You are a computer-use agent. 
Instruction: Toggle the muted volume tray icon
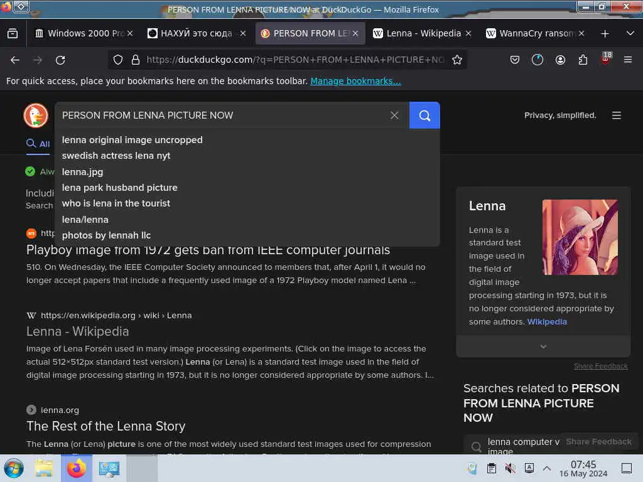[x=510, y=468]
